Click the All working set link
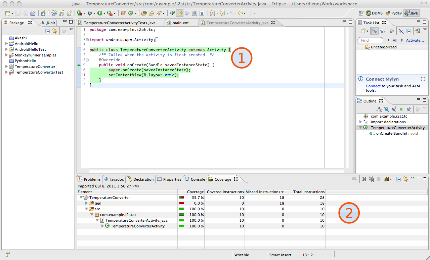The image size is (430, 260). tap(395, 40)
